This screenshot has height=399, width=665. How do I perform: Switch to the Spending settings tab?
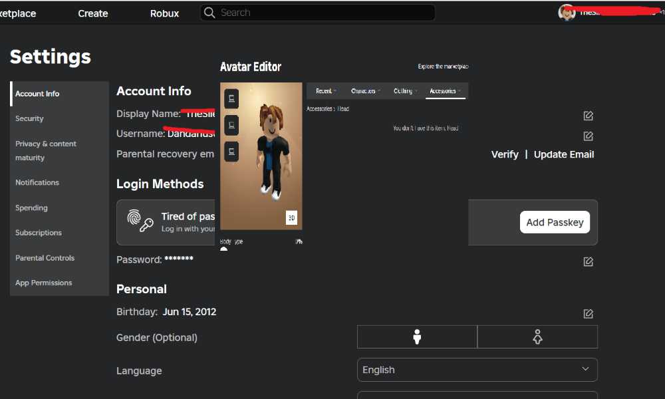click(x=59, y=207)
